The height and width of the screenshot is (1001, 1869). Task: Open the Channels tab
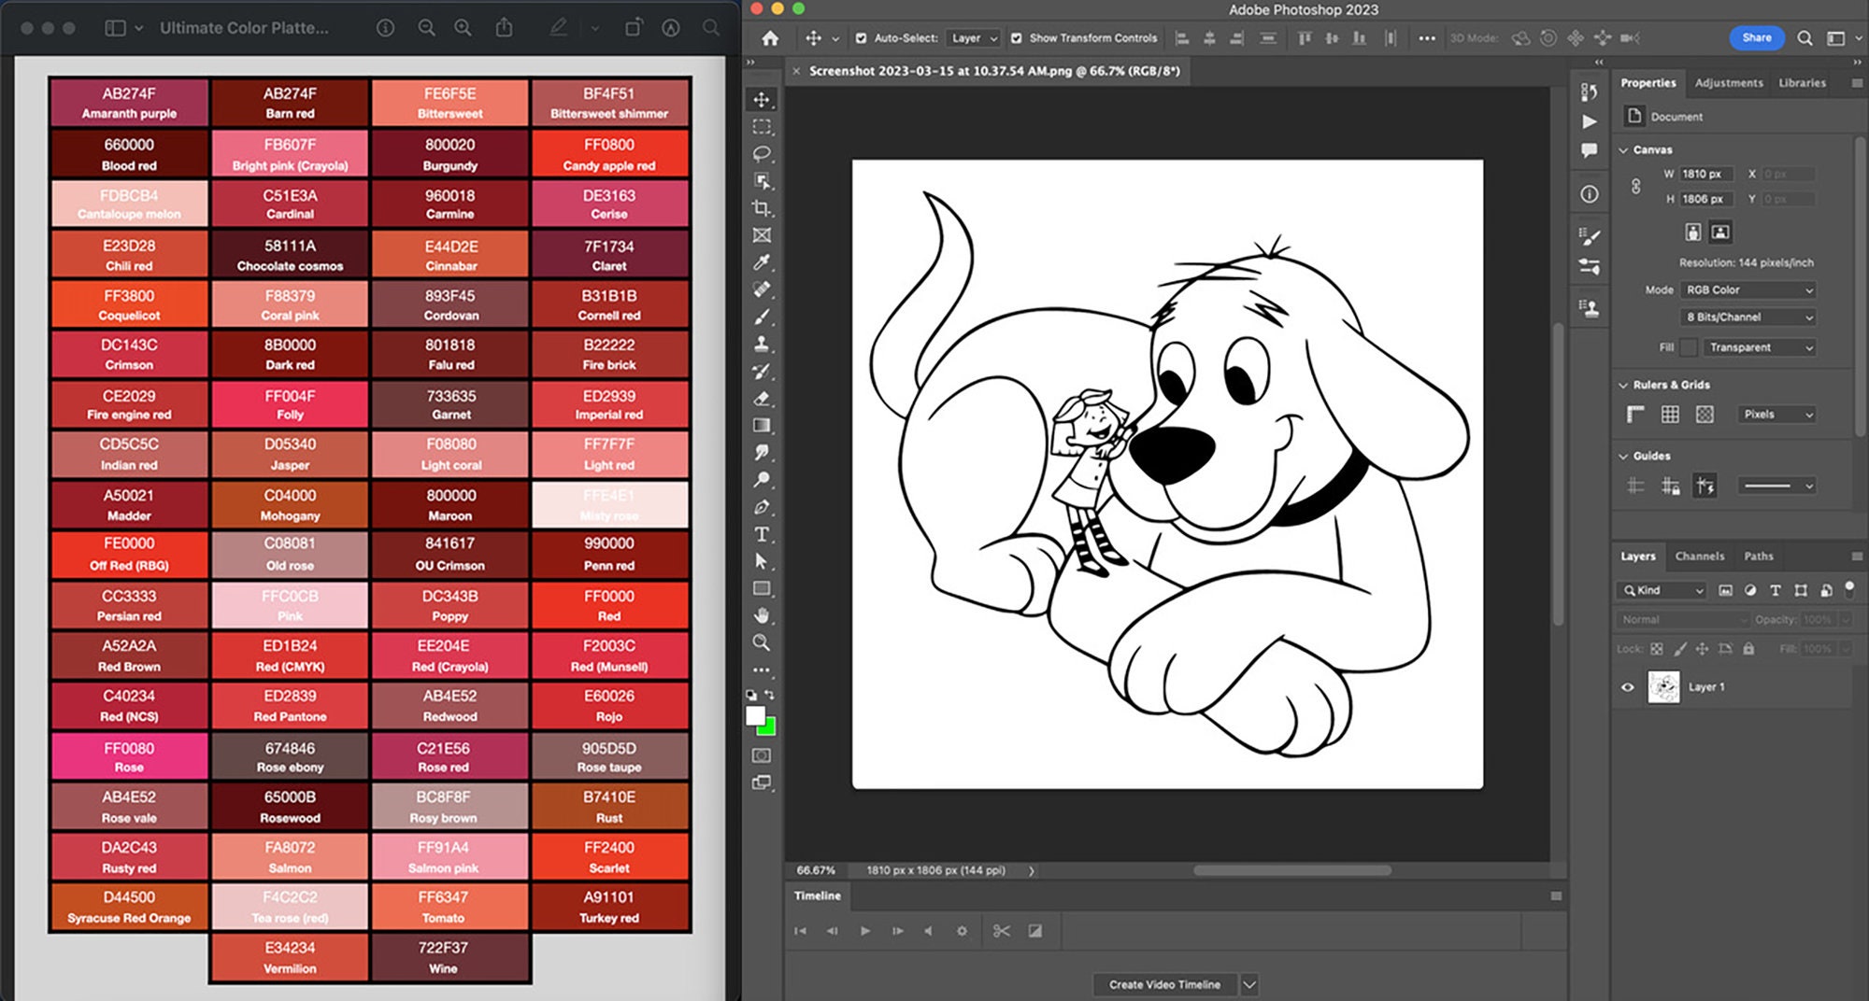point(1700,556)
